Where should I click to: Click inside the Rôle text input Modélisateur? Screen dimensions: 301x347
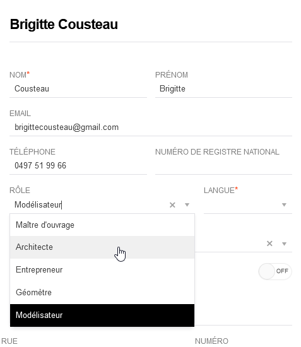pyautogui.click(x=88, y=205)
